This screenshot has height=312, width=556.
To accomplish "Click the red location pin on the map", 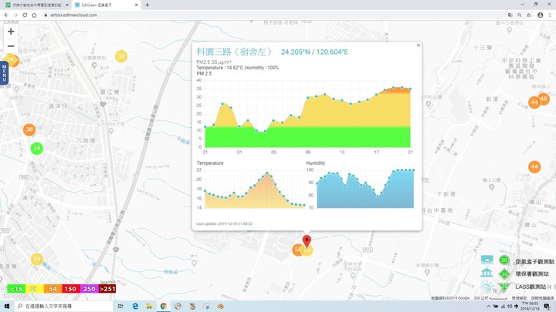I will pyautogui.click(x=307, y=242).
